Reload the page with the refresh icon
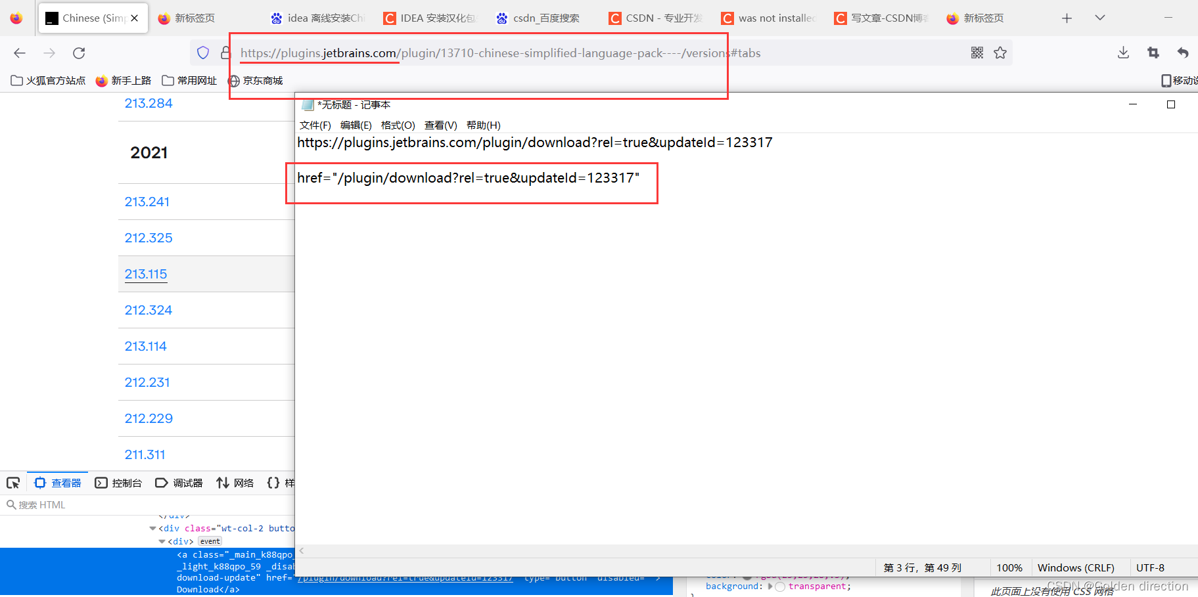 tap(79, 53)
